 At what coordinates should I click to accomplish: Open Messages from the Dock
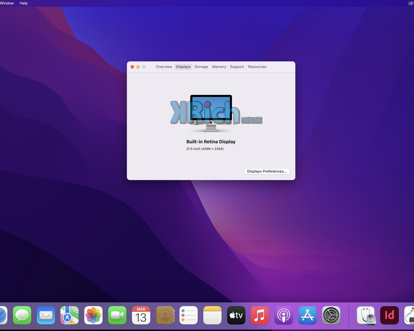point(22,315)
